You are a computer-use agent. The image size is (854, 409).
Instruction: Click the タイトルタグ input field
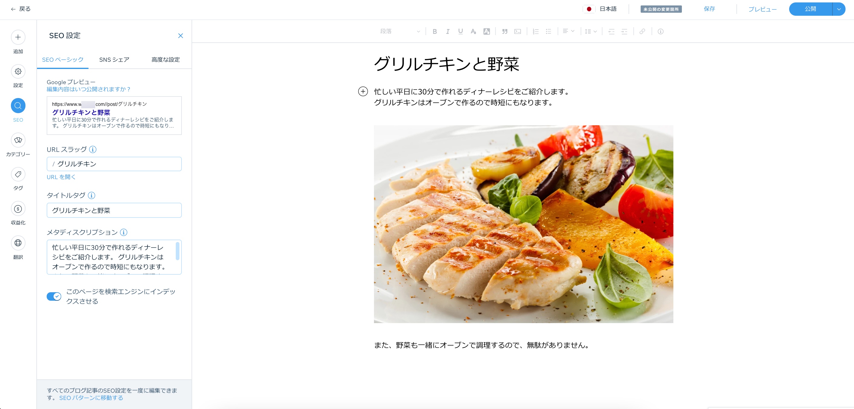(x=114, y=211)
